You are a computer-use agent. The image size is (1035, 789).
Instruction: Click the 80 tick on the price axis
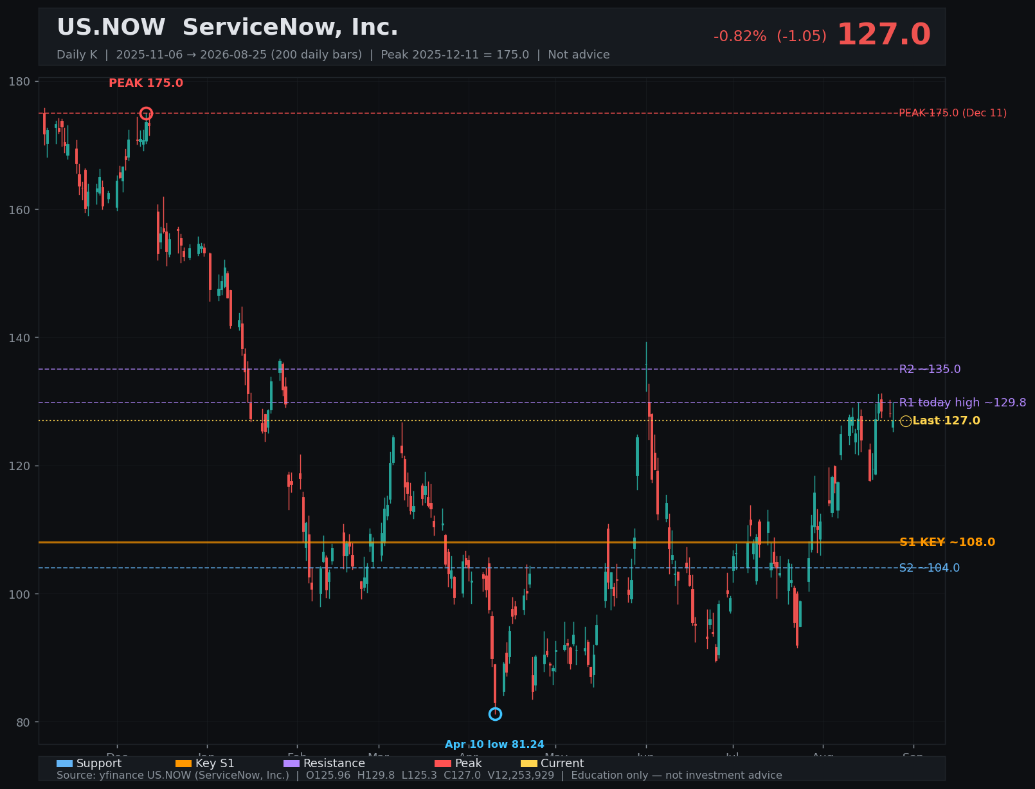tap(23, 722)
